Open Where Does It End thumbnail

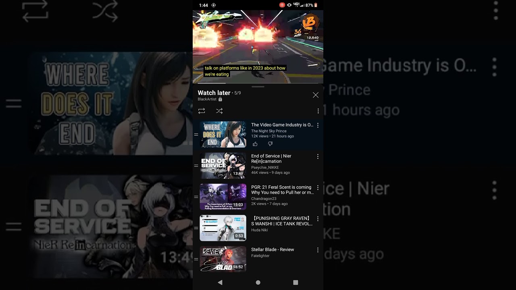point(223,135)
